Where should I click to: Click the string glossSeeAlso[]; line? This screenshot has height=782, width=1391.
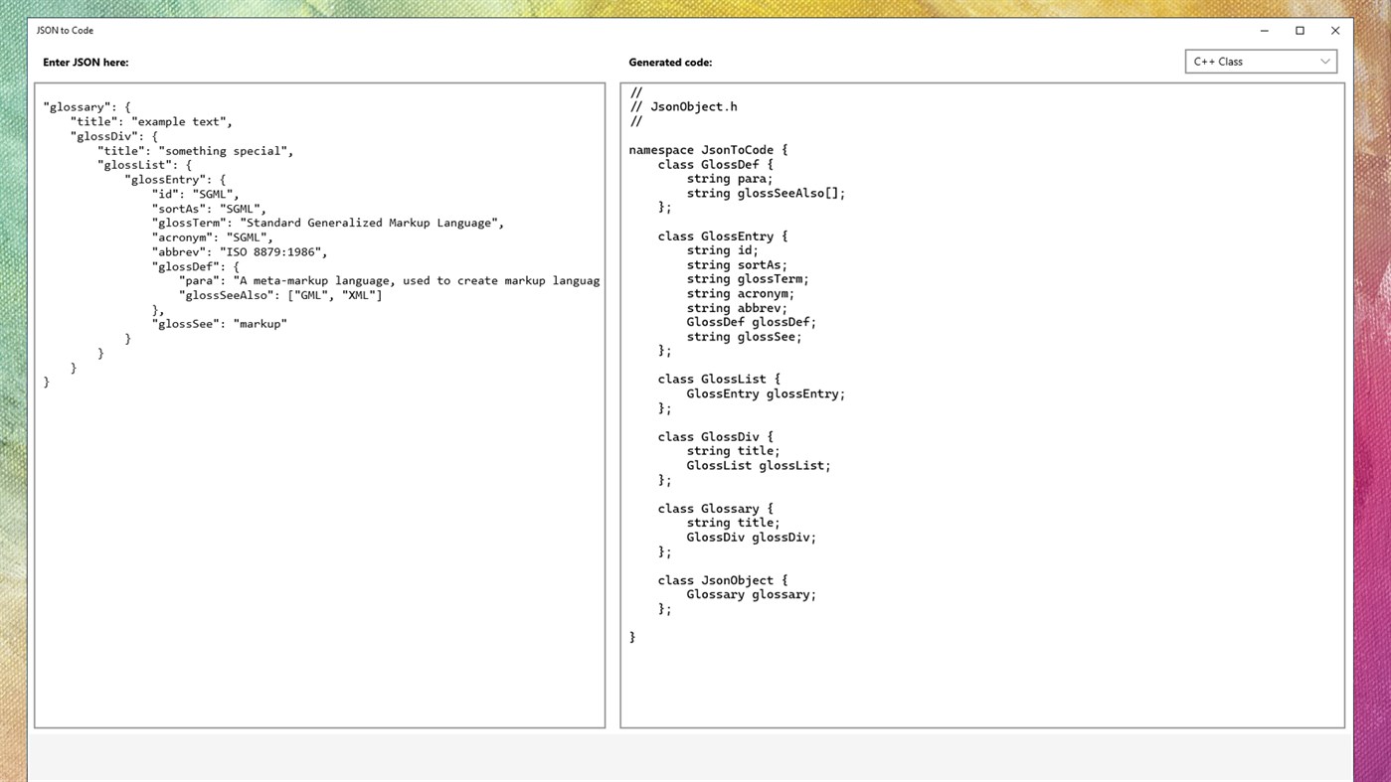coord(766,194)
